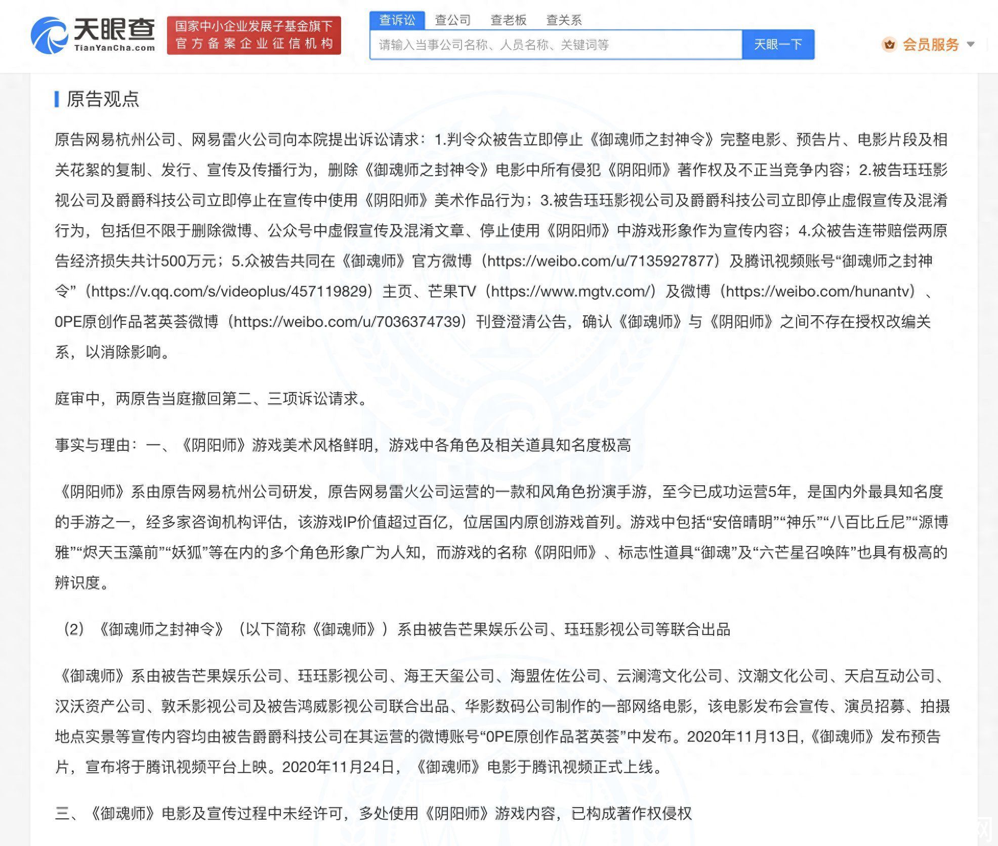Click the text “0PE原创作品茗英荟”中发布
Screen dimensions: 998x846
[576, 737]
